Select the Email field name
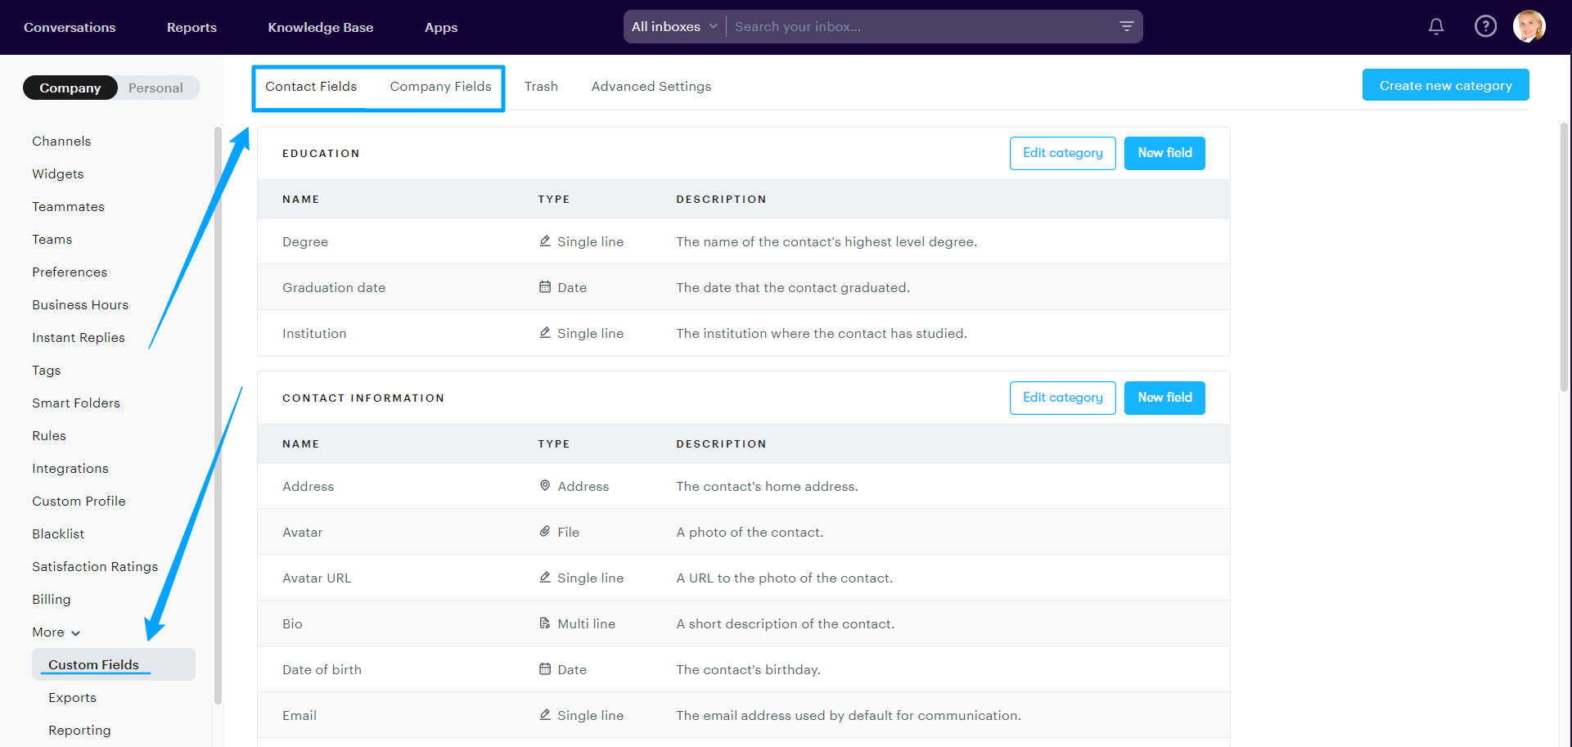Screen dimensions: 1572x747 300,715
